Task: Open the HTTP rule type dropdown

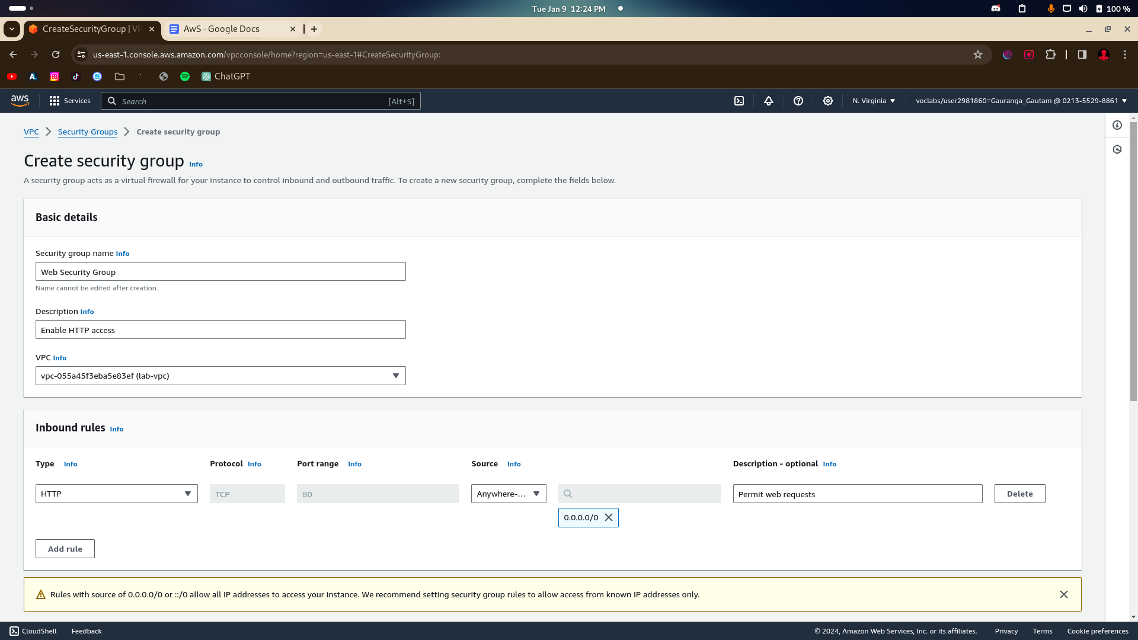Action: coord(116,494)
